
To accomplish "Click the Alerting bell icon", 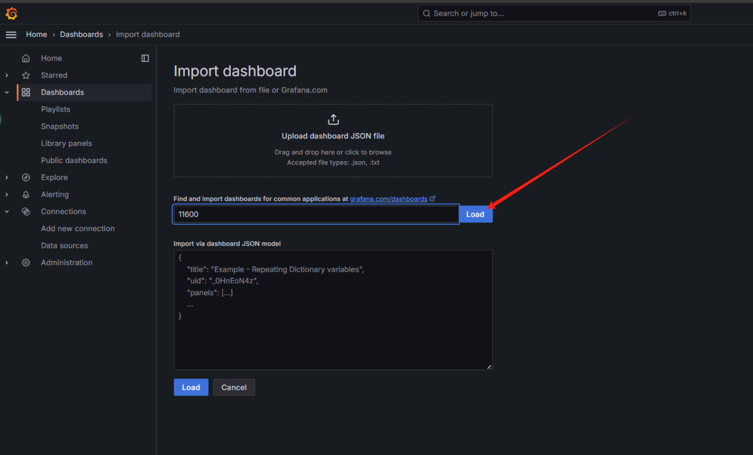I will (26, 194).
